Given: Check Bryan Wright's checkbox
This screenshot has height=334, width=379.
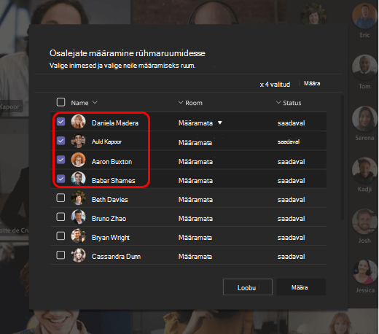Looking at the screenshot, I should [x=60, y=236].
